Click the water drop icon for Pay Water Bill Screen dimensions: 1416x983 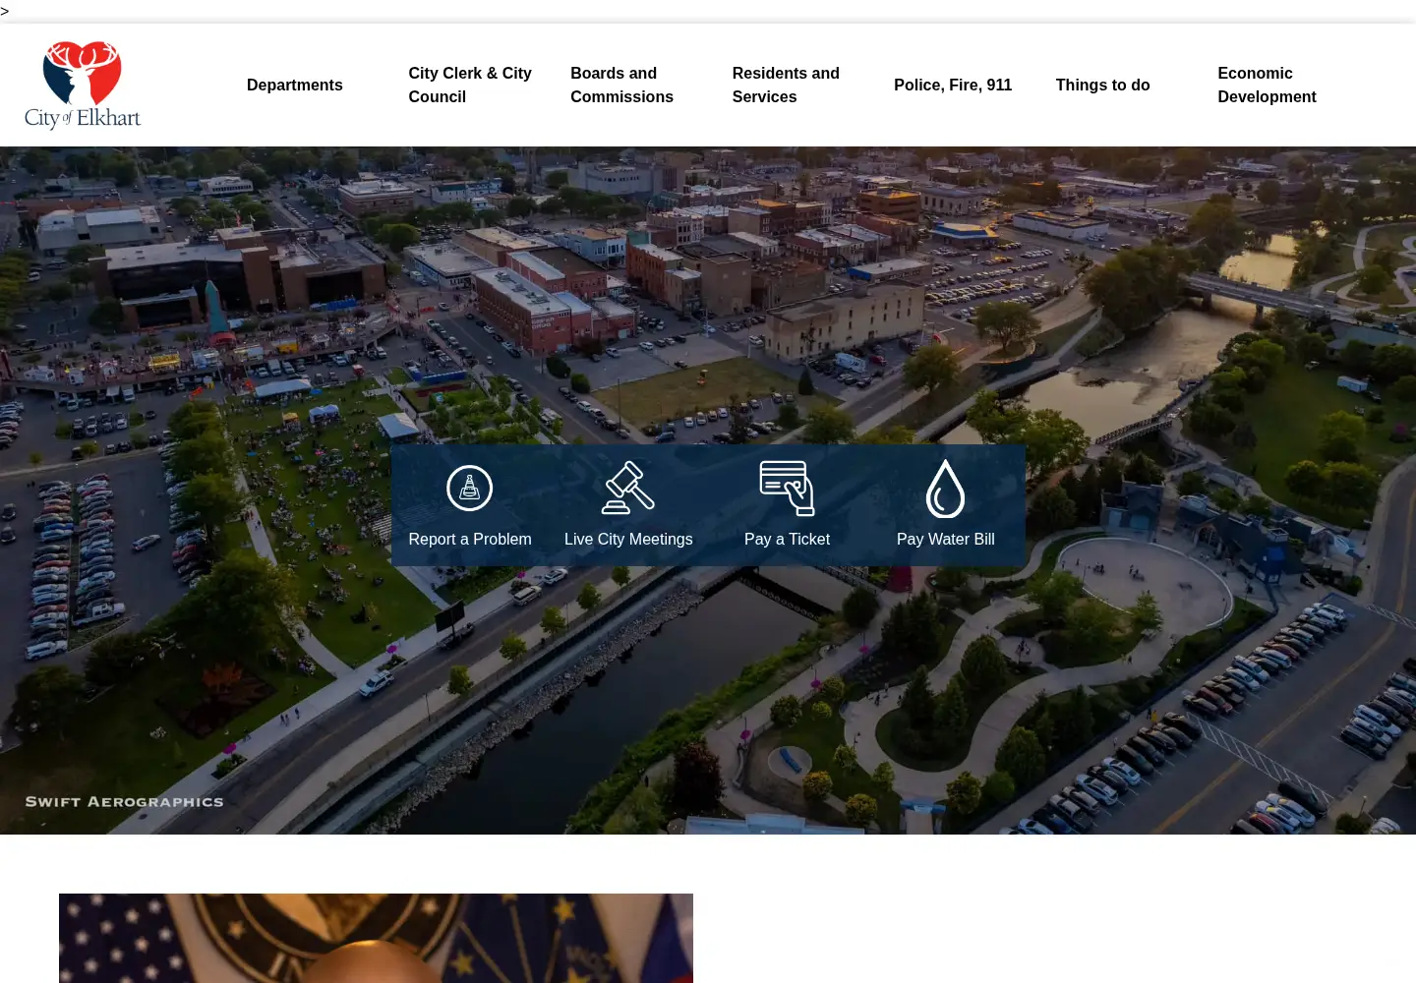945,489
